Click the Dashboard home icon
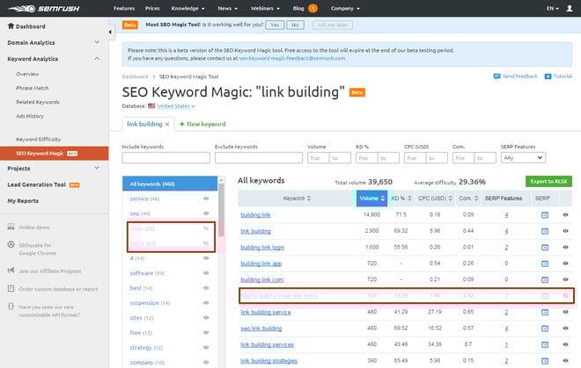The height and width of the screenshot is (368, 581). point(11,25)
